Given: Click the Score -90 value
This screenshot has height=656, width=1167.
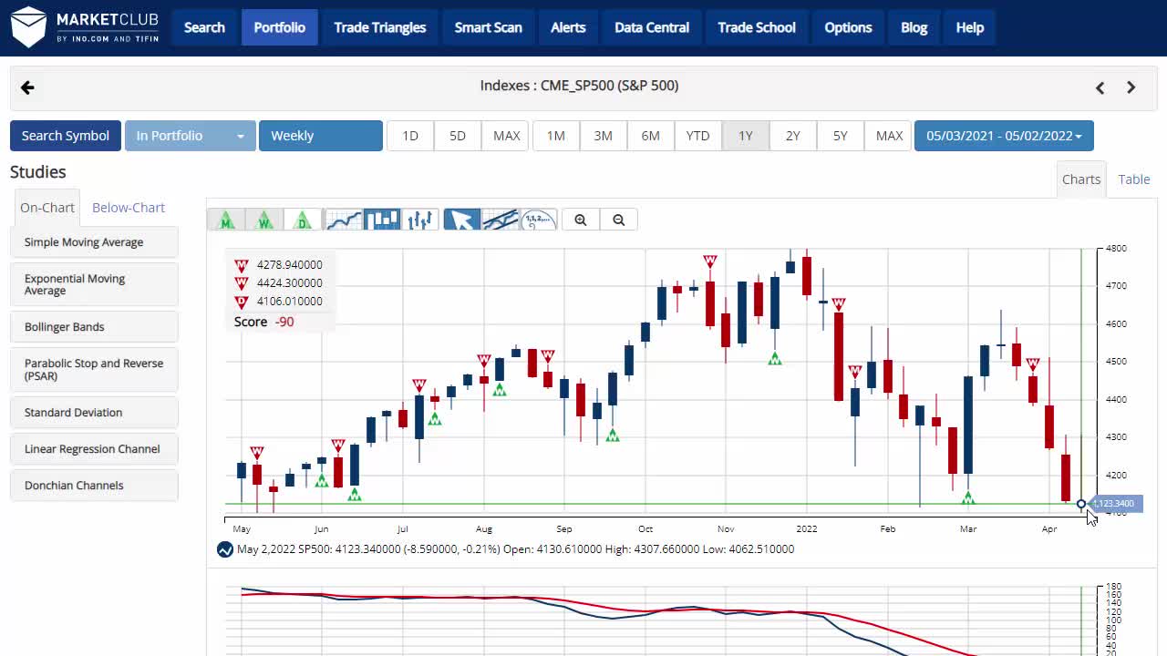Looking at the screenshot, I should coord(284,322).
